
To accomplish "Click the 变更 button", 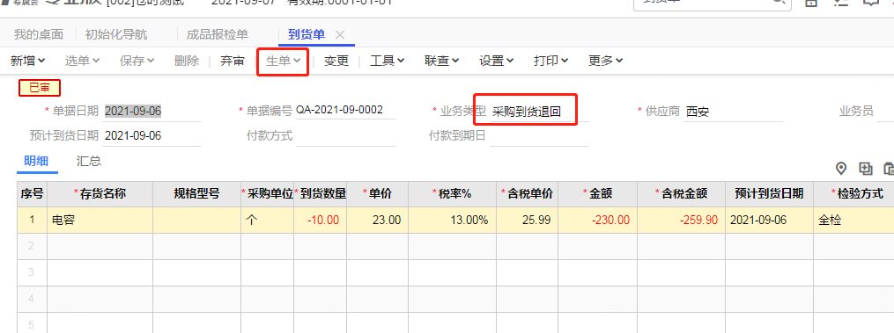I will click(x=336, y=61).
